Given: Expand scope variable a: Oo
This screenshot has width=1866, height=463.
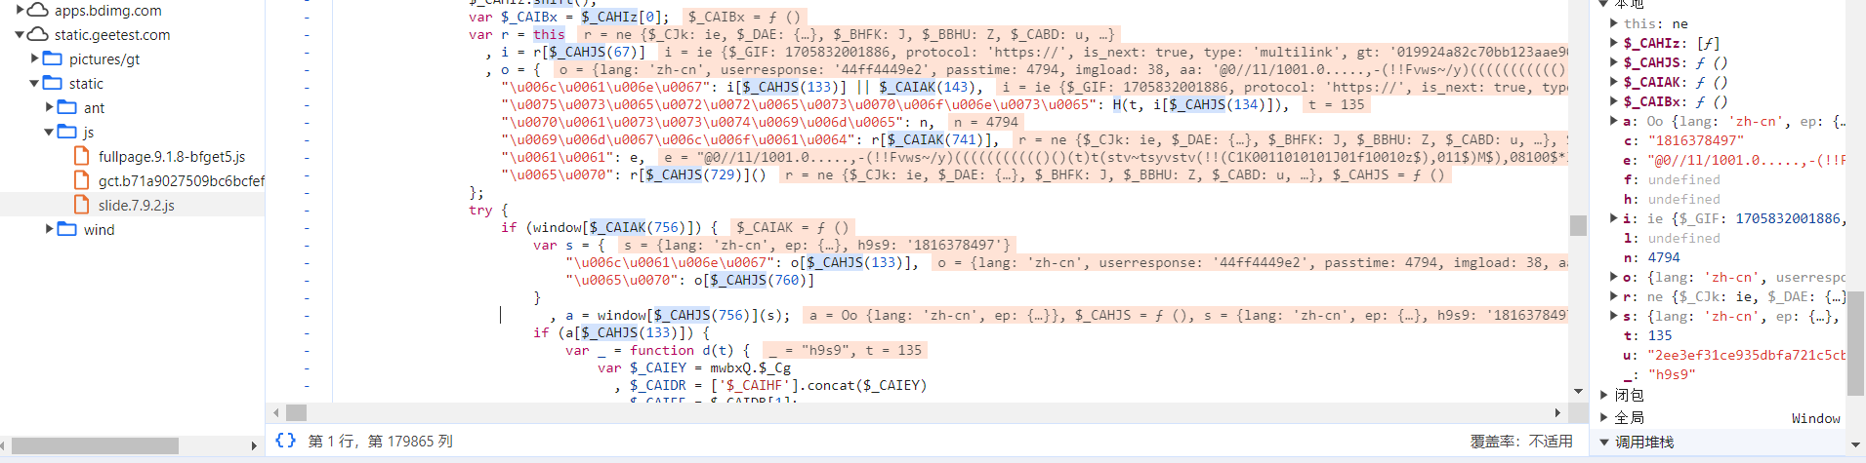Looking at the screenshot, I should [1614, 121].
